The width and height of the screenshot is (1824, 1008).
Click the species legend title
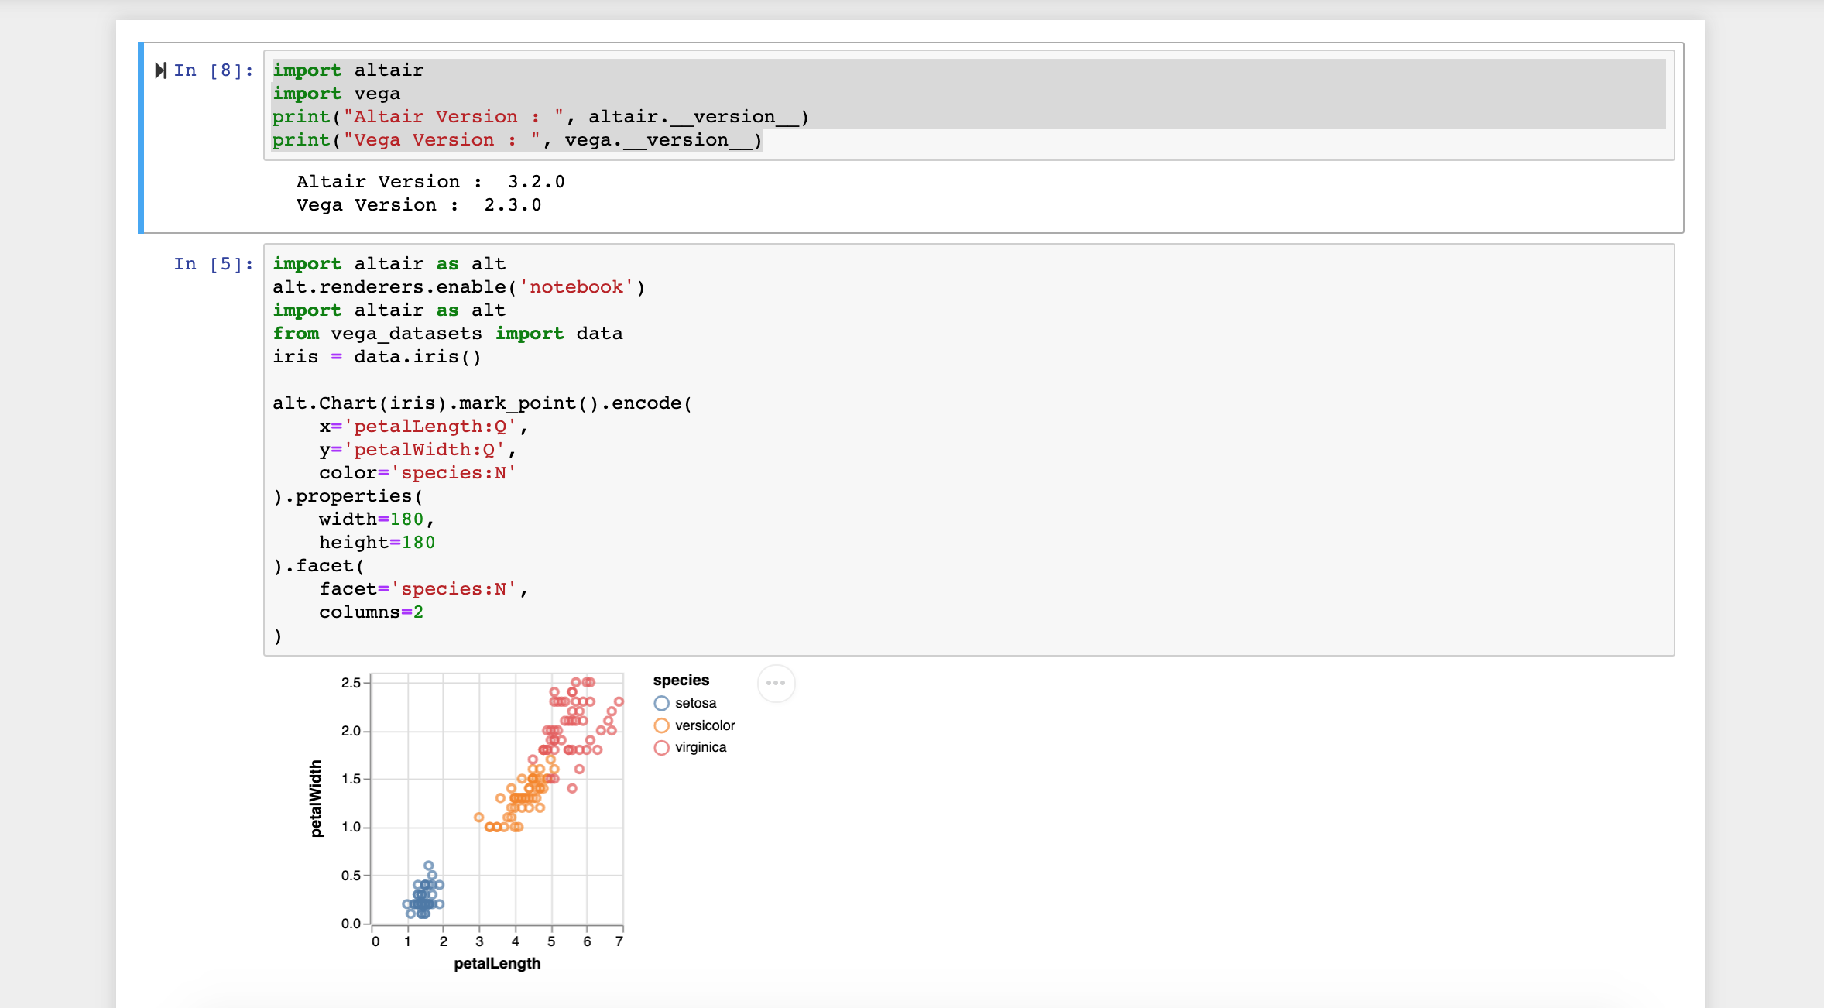click(x=681, y=680)
